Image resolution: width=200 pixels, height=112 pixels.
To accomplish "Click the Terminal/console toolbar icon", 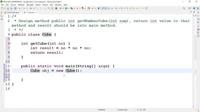I will tap(15, 8).
